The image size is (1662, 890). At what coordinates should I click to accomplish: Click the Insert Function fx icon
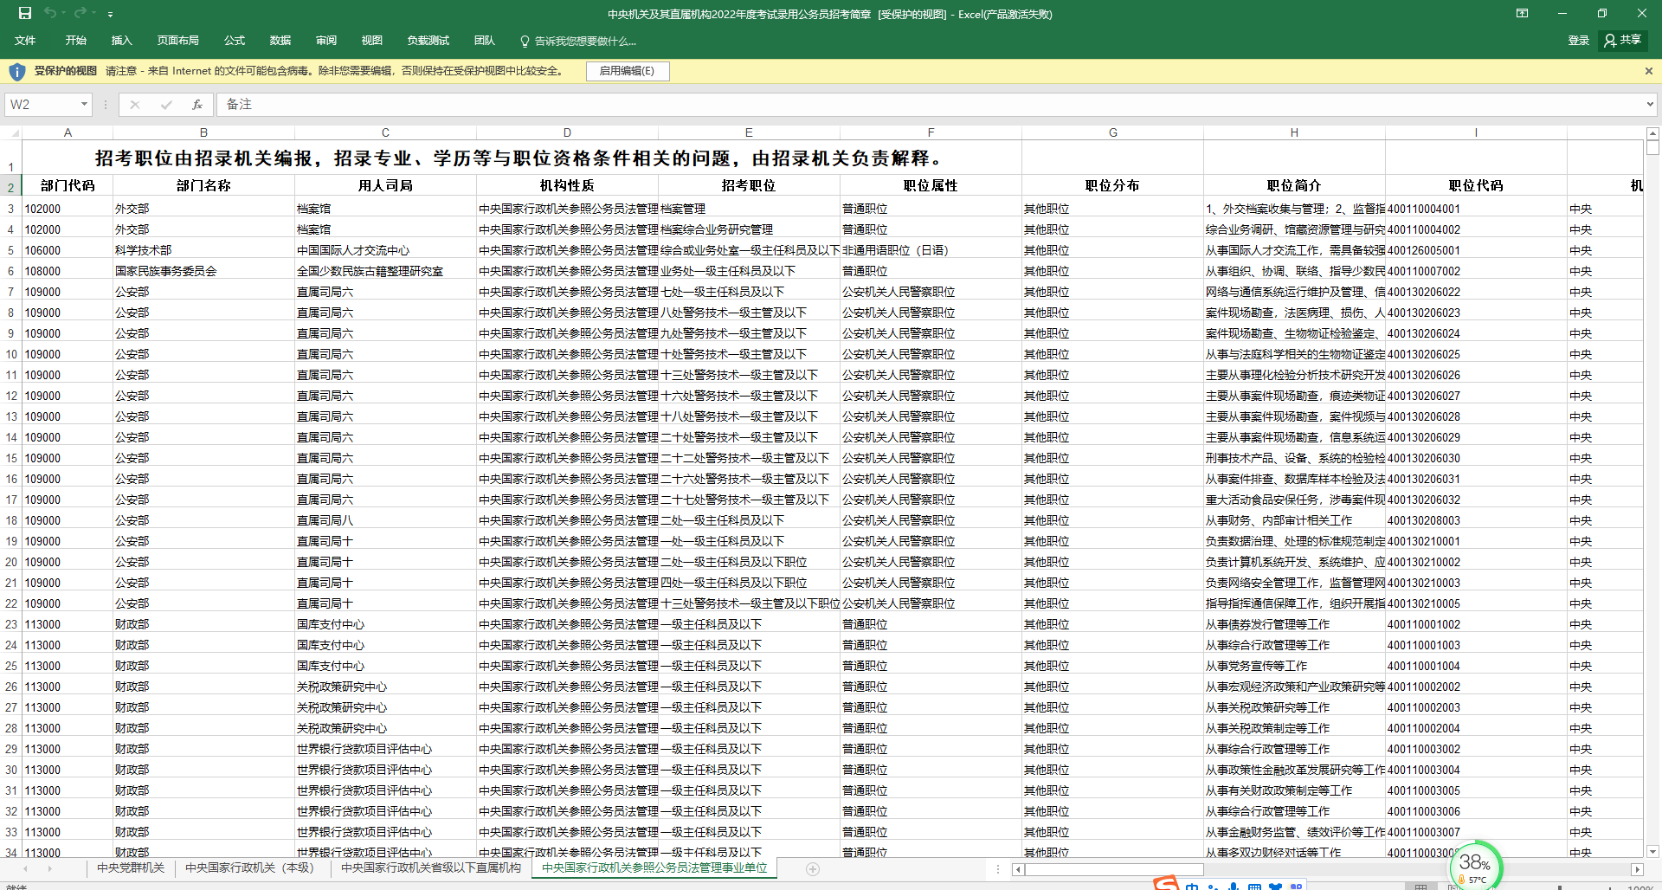197,105
